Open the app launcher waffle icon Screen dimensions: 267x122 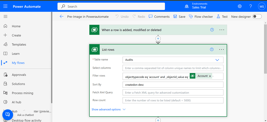tap(5, 6)
